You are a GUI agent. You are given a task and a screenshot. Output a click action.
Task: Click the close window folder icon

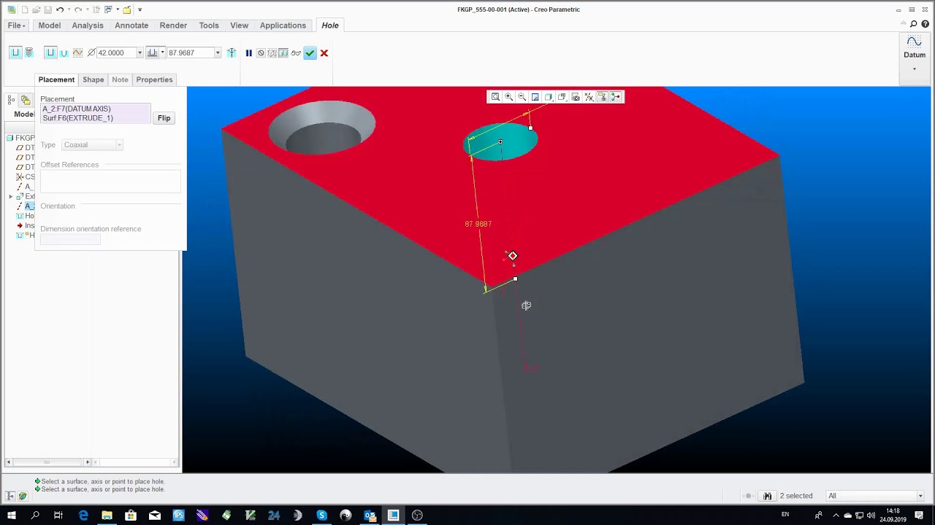coord(127,9)
